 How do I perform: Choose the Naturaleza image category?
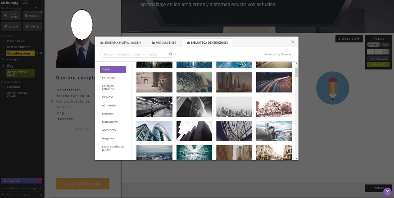(109, 122)
